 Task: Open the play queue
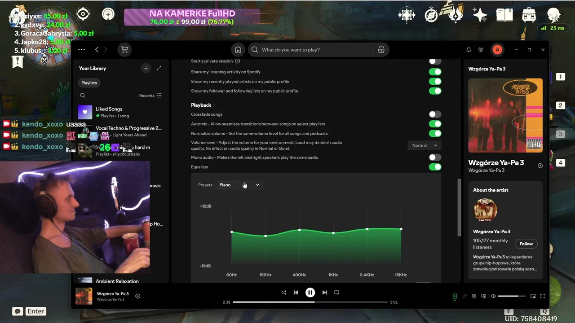[x=474, y=296]
